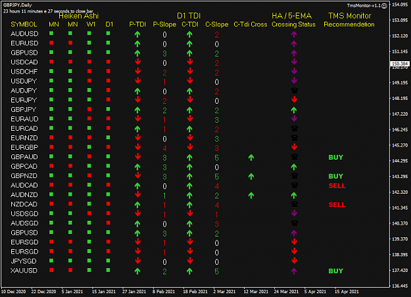This screenshot has width=411, height=297.
Task: Click AUDUSD's green W1 Heiken Ashi square
Action: point(89,34)
